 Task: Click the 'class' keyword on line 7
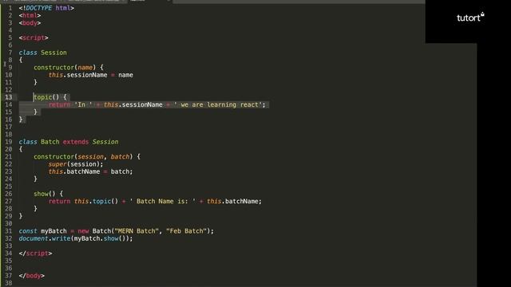(28, 53)
